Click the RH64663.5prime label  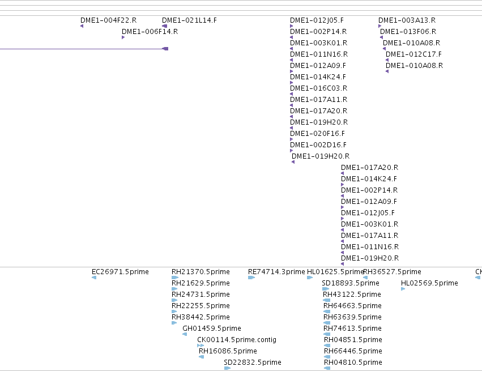(x=353, y=306)
